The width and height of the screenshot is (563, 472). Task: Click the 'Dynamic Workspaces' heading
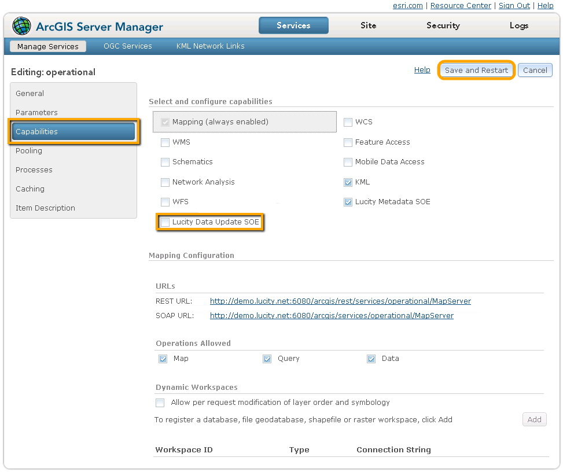196,388
